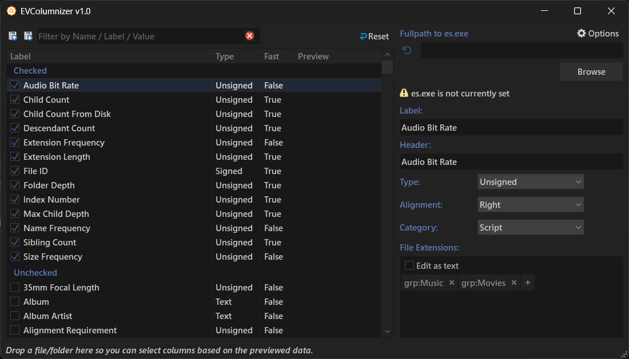The width and height of the screenshot is (629, 359).
Task: Open the Type dropdown showing Unsigned
Action: 530,182
